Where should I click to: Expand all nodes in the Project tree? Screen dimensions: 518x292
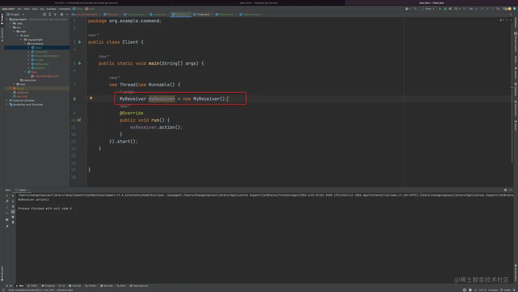(x=50, y=14)
